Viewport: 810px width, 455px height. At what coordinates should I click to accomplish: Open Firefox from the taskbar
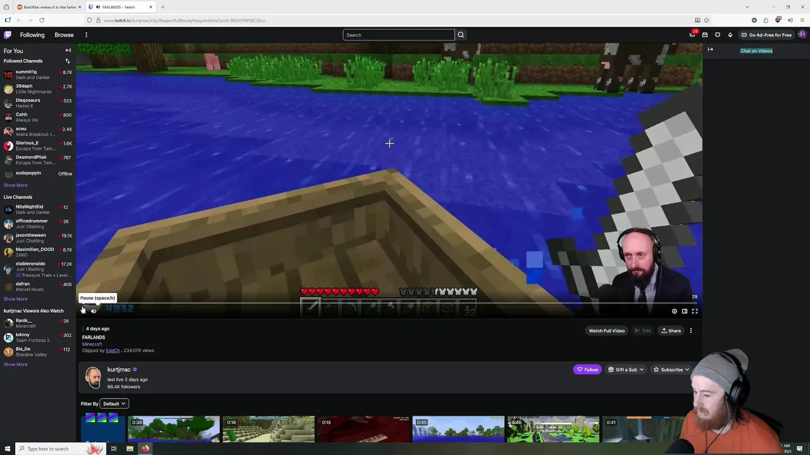[146, 449]
